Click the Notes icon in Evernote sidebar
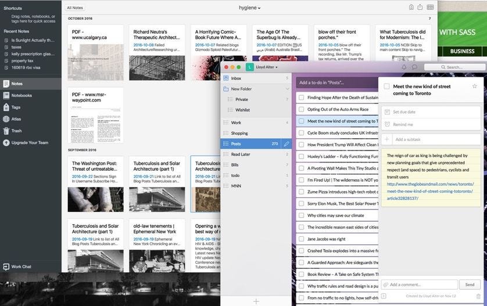Viewport: 487px width, 306px height. 6,84
